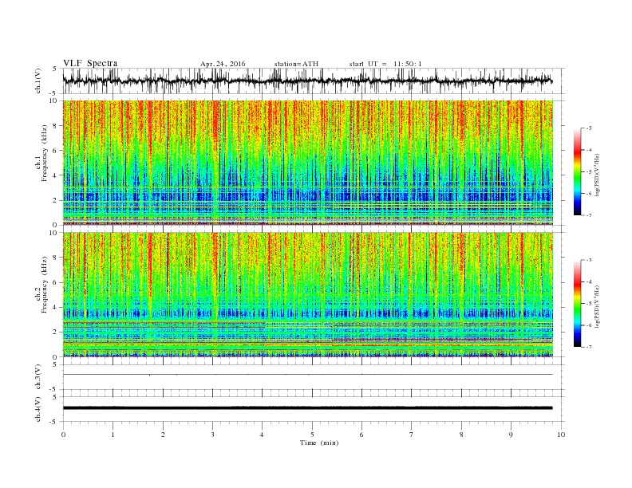Click the ch.4 thick trace band
This screenshot has width=632, height=488.
tap(308, 408)
